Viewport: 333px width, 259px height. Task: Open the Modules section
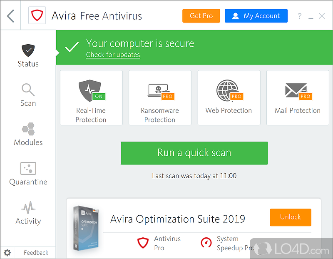[28, 134]
